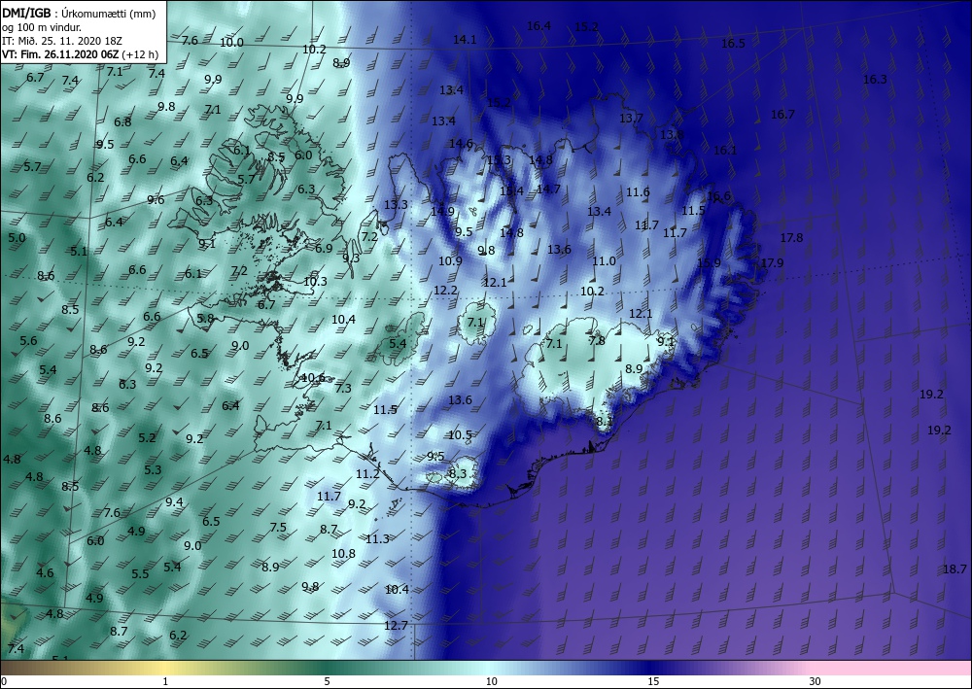Click the 16.1 value
The image size is (972, 689).
pos(725,150)
